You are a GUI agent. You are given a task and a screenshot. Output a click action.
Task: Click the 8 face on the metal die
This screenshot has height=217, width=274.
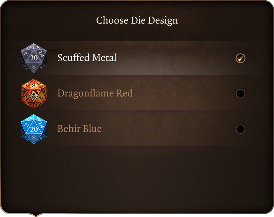point(34,67)
